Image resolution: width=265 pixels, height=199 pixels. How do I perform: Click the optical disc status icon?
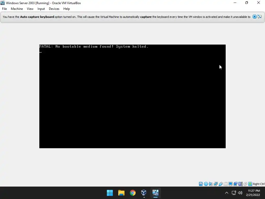pyautogui.click(x=206, y=184)
